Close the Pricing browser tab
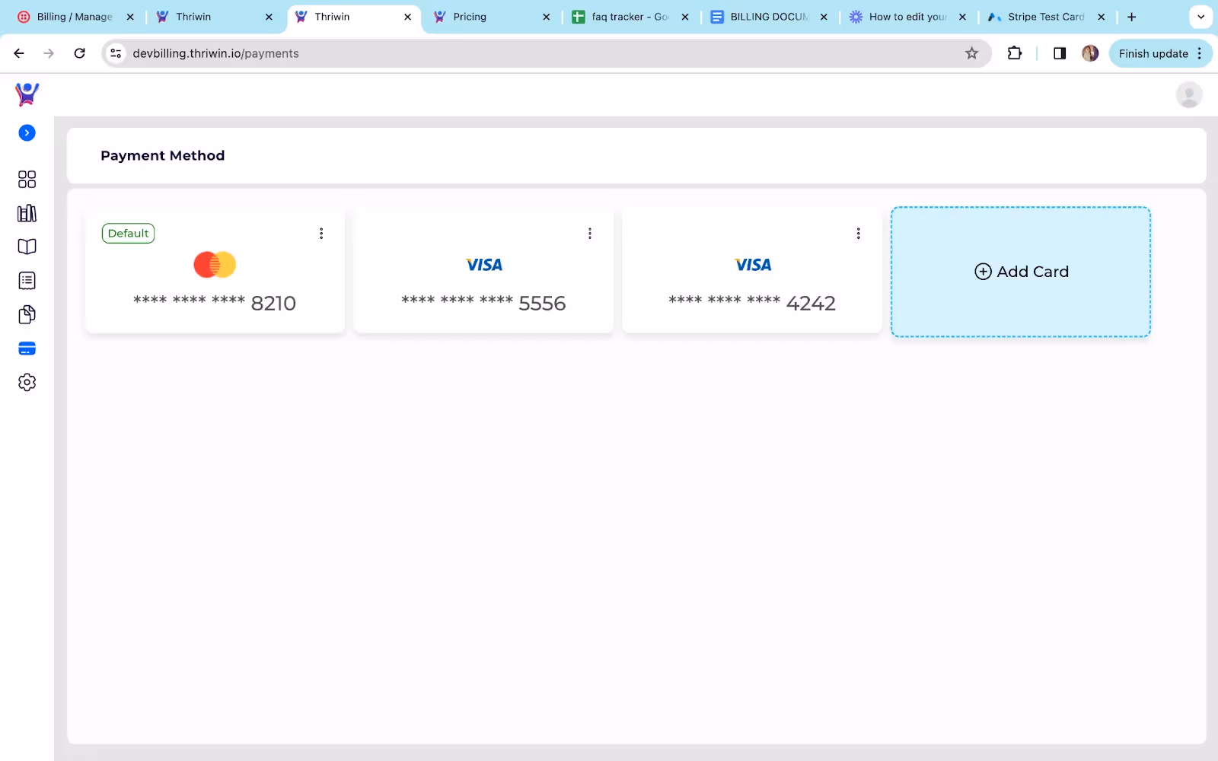Viewport: 1218px width, 761px height. pos(546,17)
